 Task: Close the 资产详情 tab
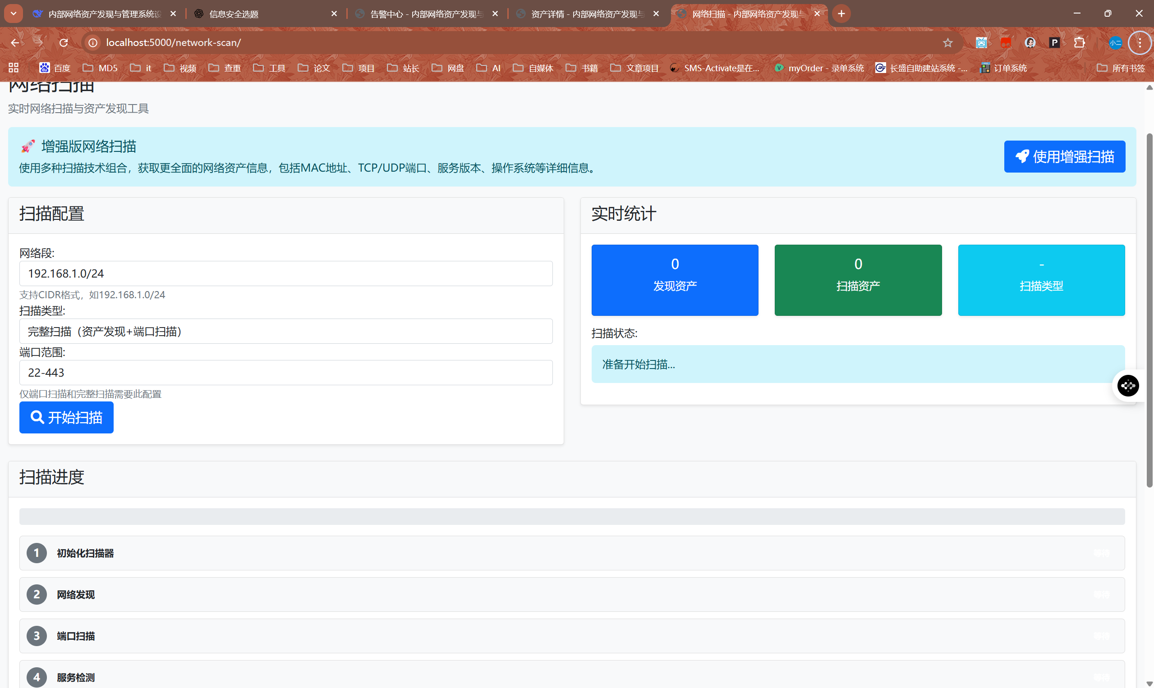pos(656,14)
